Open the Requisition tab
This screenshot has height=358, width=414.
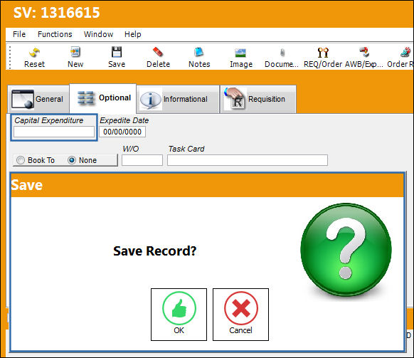[258, 99]
